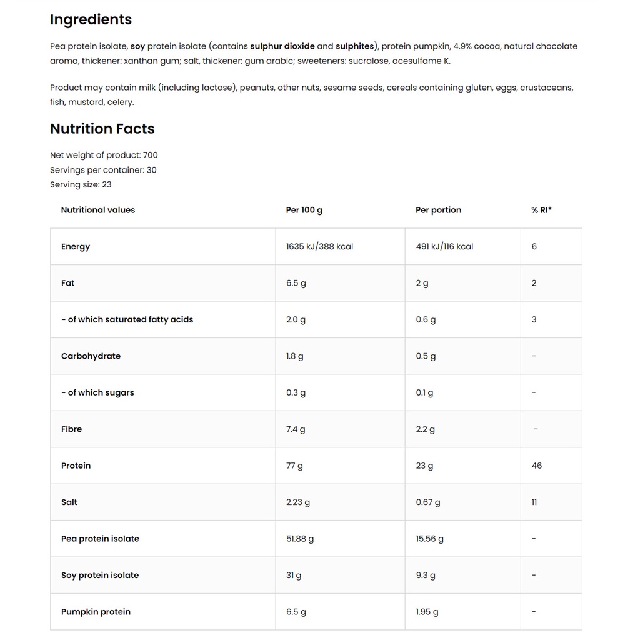640x640 pixels.
Task: Click the "1635 kJ/388 kcal" energy value
Action: pyautogui.click(x=319, y=247)
